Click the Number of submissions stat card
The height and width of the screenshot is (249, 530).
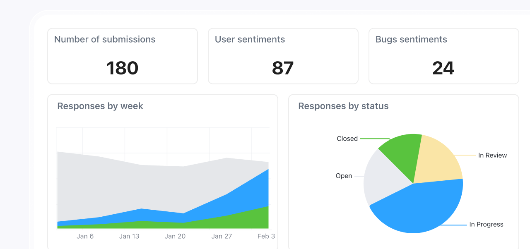point(122,56)
